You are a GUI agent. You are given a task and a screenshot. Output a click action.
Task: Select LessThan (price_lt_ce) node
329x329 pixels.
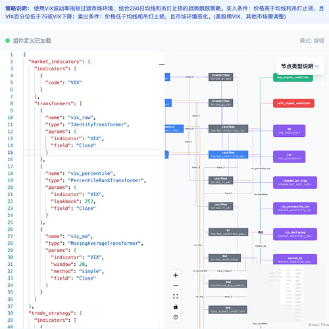click(x=220, y=206)
